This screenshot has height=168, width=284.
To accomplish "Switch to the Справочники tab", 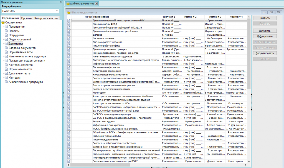I will coord(10,18).
